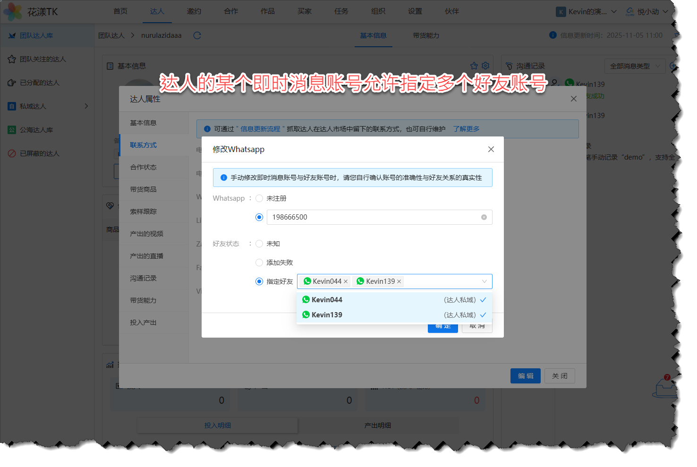Click the 花漾TK logo icon
Image resolution: width=697 pixels, height=467 pixels.
tap(12, 12)
